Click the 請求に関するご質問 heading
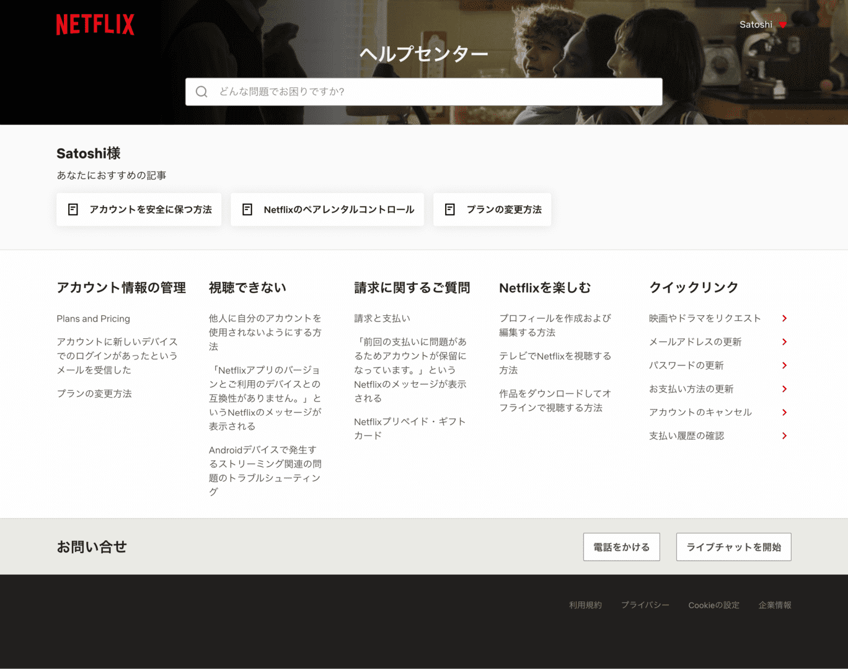This screenshot has width=848, height=669. 412,287
